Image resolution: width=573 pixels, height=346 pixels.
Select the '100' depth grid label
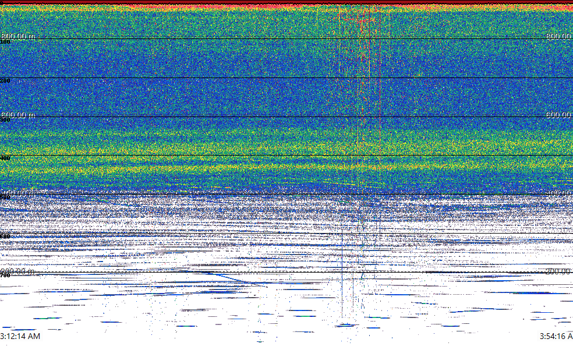5,42
